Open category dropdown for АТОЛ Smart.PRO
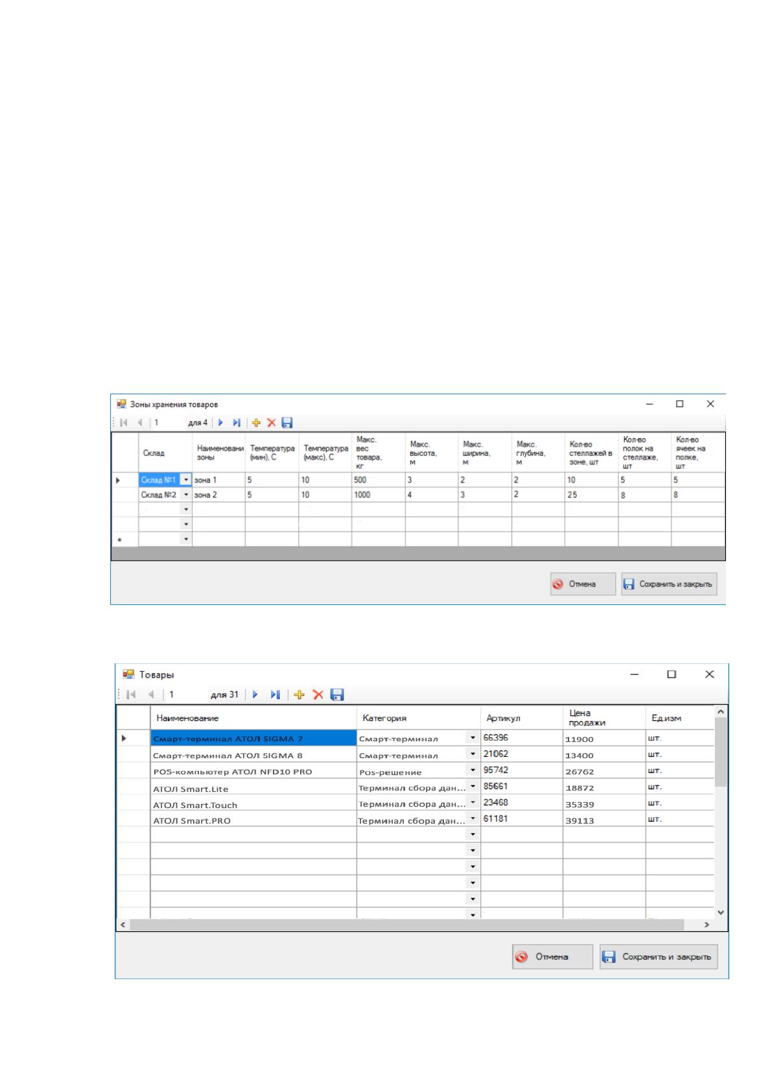Image resolution: width=772 pixels, height=1092 pixels. pyautogui.click(x=473, y=819)
